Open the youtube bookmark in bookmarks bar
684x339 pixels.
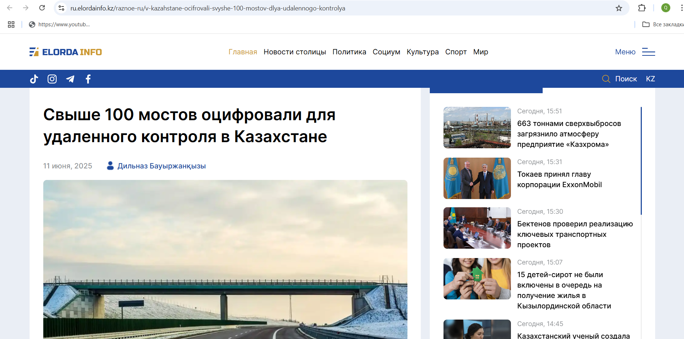click(x=59, y=24)
